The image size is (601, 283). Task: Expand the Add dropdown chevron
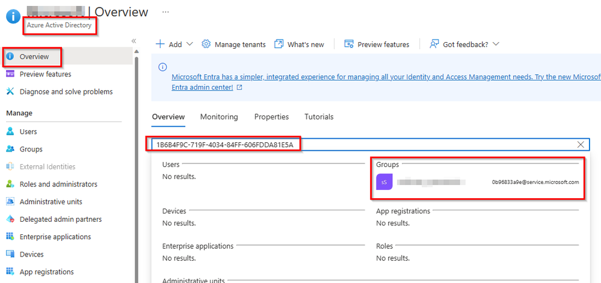click(x=190, y=44)
